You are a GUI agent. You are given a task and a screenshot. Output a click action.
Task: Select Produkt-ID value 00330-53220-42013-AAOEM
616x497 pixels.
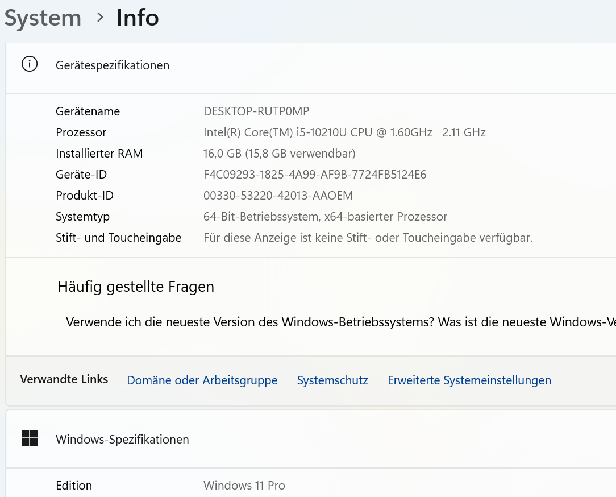tap(278, 196)
